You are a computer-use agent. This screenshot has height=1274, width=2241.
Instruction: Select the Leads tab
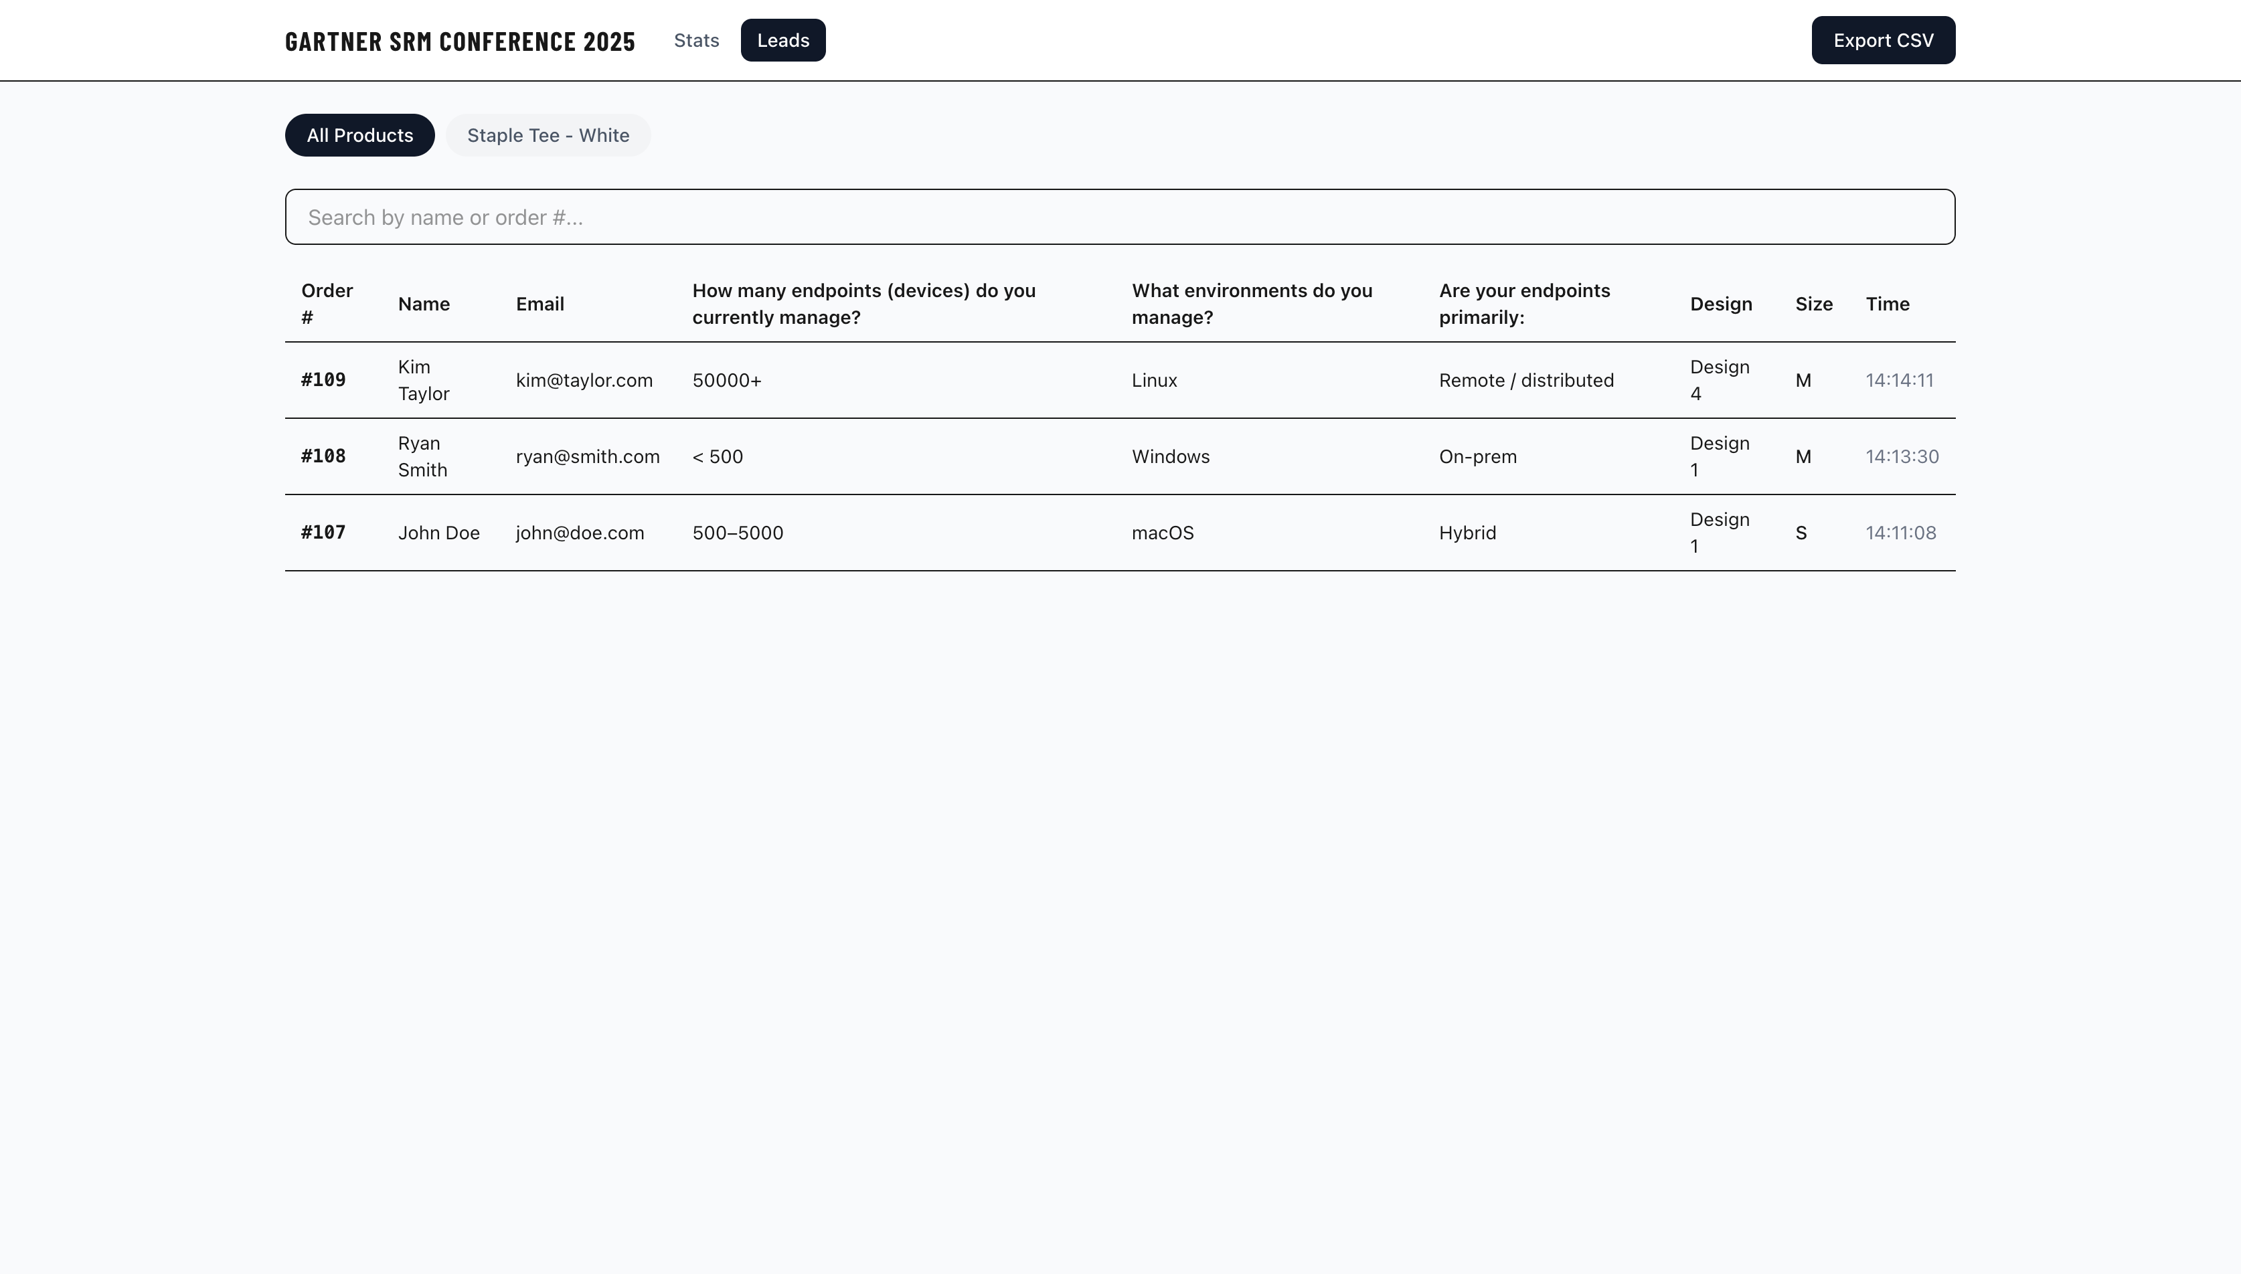coord(782,40)
